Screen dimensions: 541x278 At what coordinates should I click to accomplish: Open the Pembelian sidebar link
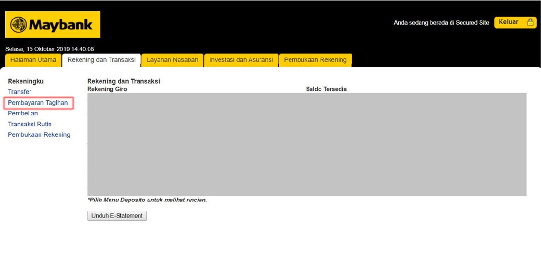[23, 113]
